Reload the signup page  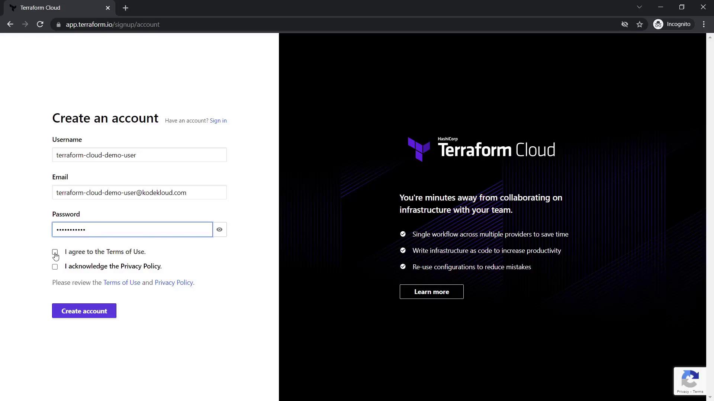tap(40, 25)
